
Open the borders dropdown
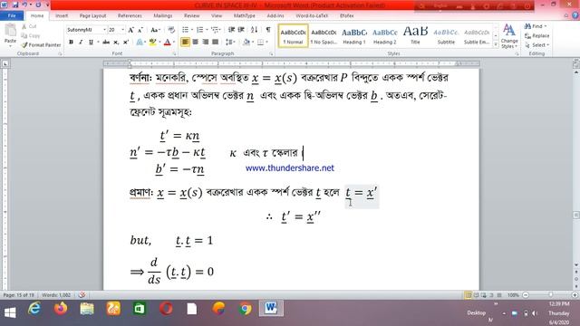click(x=266, y=43)
